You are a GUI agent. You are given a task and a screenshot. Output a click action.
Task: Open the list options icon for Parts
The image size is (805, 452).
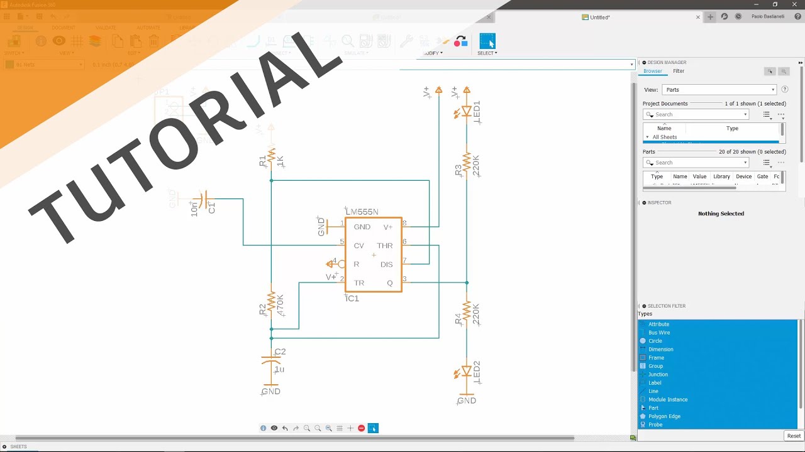click(767, 163)
